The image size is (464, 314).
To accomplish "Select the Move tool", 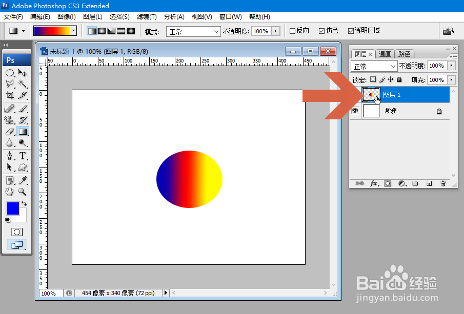I will (x=23, y=72).
